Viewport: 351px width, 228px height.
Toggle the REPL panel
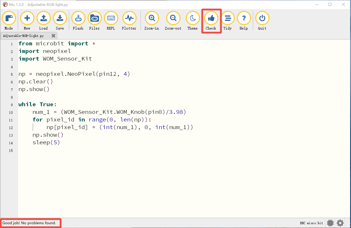click(x=111, y=21)
